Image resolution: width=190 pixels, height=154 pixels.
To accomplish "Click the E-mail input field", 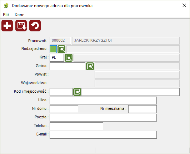I will click(x=103, y=135).
